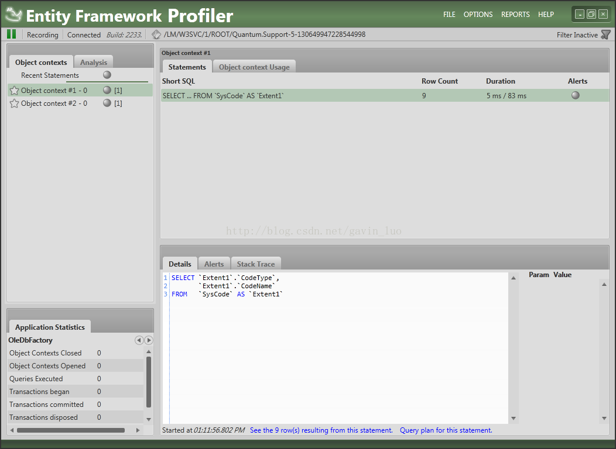Screen dimensions: 616x449
Task: Click the Param Value panel scroll up arrow
Action: (604, 284)
